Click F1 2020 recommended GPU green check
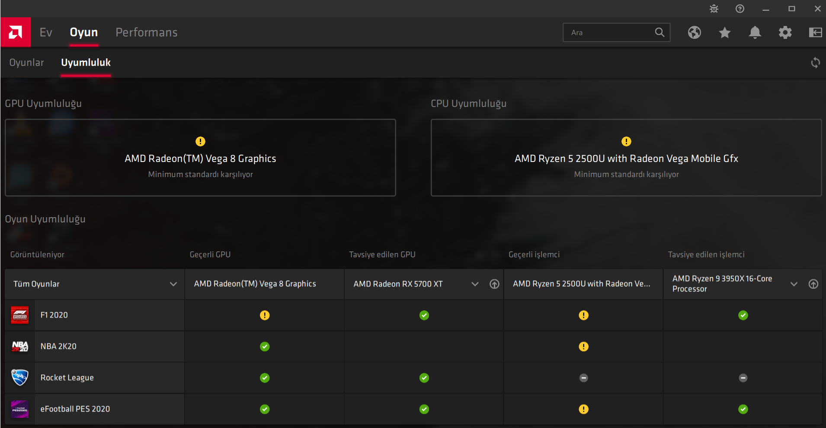The width and height of the screenshot is (826, 428). coord(424,315)
